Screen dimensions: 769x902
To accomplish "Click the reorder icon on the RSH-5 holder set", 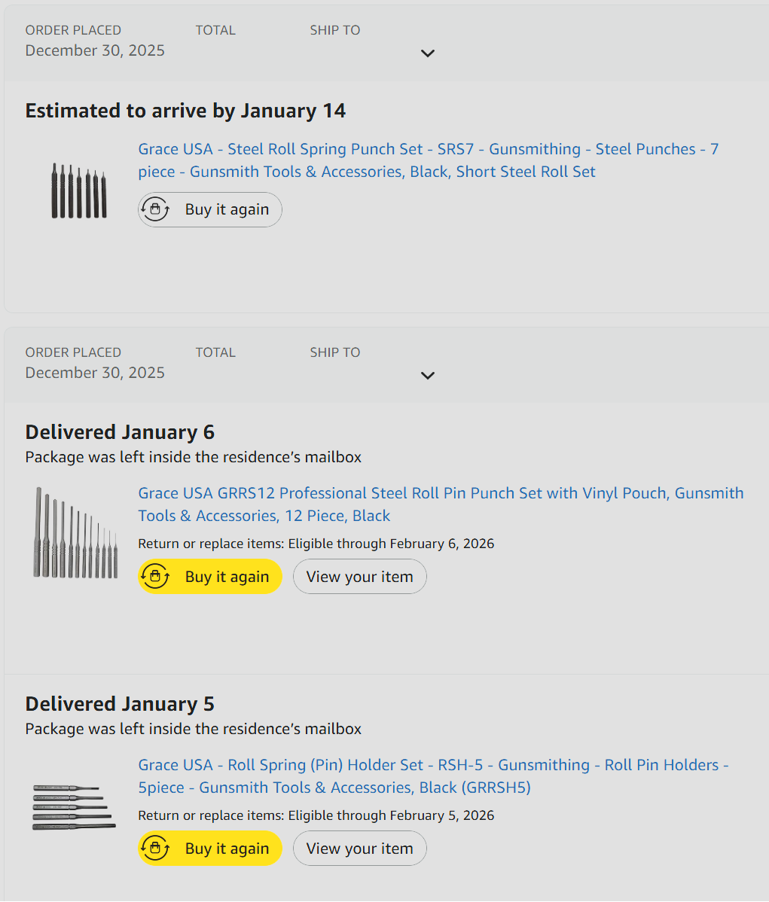I will (x=155, y=849).
